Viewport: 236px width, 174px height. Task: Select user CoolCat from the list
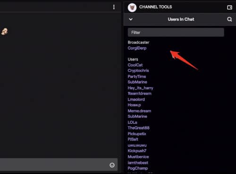135,65
